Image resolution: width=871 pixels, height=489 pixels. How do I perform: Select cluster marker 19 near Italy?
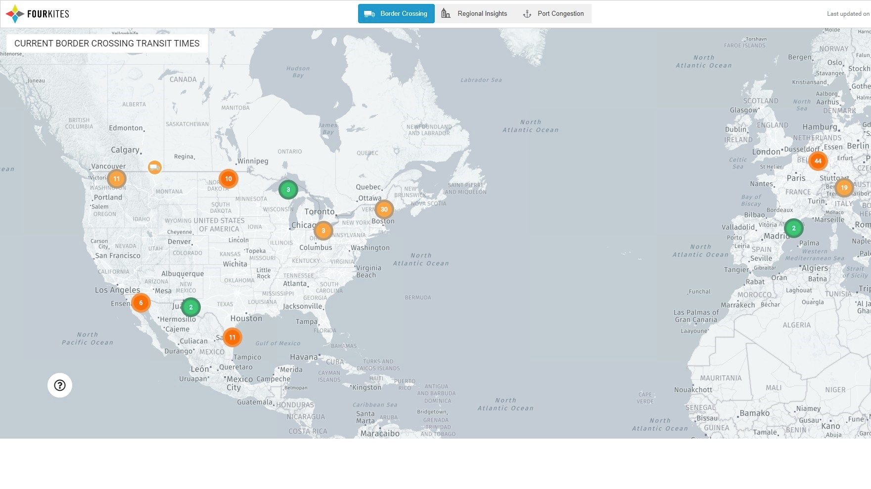pyautogui.click(x=844, y=188)
